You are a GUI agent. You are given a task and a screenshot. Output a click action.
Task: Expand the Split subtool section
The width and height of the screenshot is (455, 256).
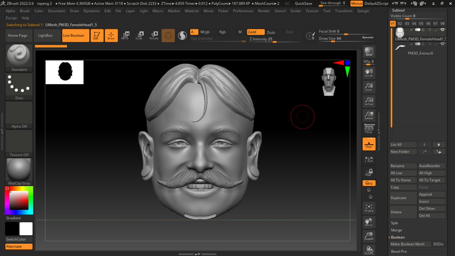[394, 223]
